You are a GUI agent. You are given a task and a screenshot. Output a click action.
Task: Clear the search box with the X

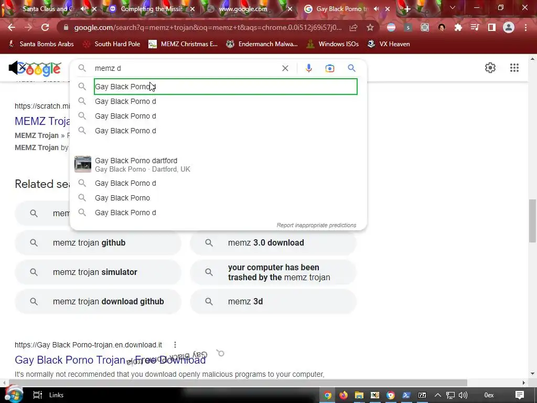[285, 68]
